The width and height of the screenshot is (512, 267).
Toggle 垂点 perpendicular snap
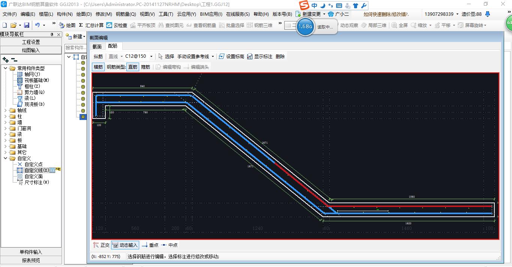[150, 245]
